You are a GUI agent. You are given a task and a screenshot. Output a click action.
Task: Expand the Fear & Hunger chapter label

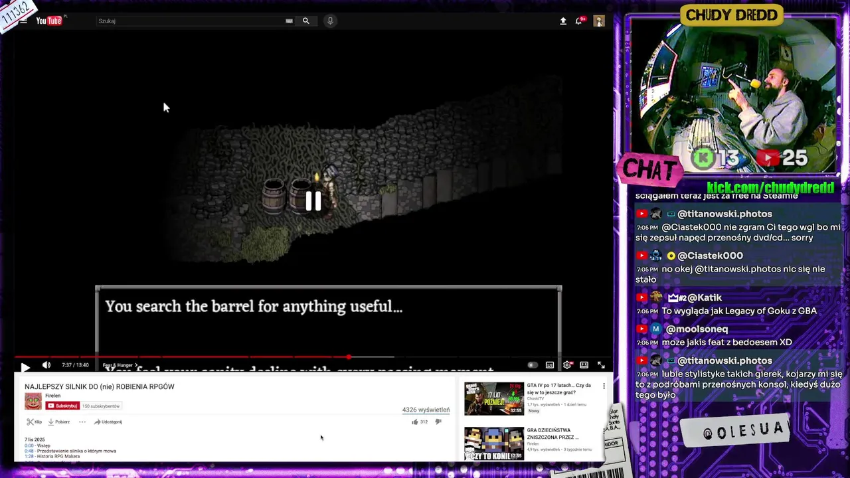tap(120, 365)
